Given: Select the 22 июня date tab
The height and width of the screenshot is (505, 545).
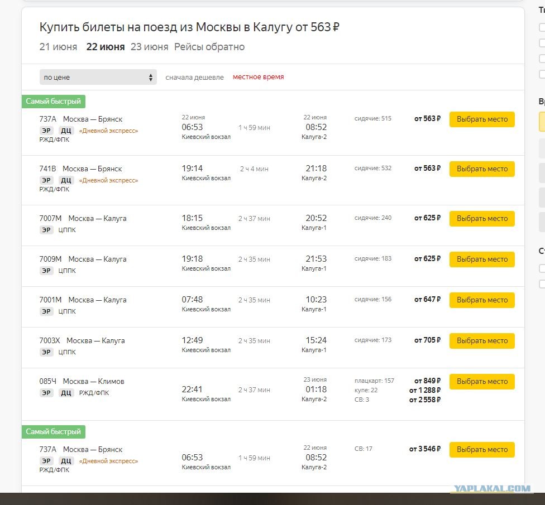Looking at the screenshot, I should [106, 47].
